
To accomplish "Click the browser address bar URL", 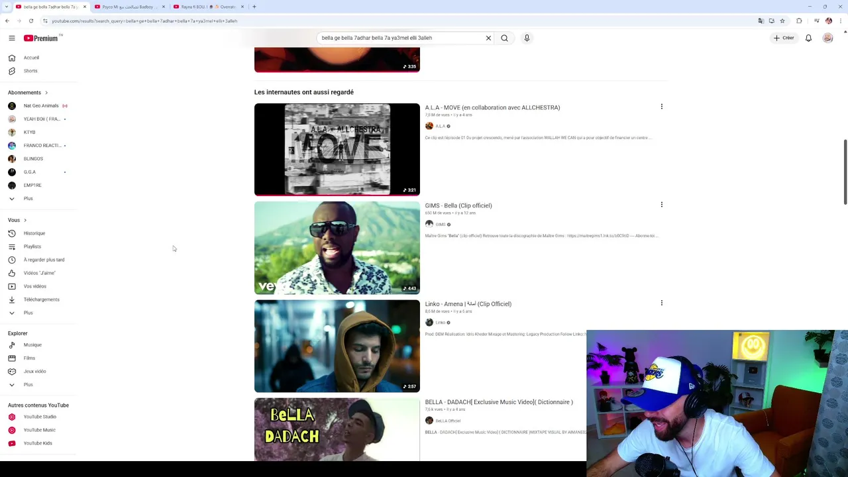I will coord(144,21).
